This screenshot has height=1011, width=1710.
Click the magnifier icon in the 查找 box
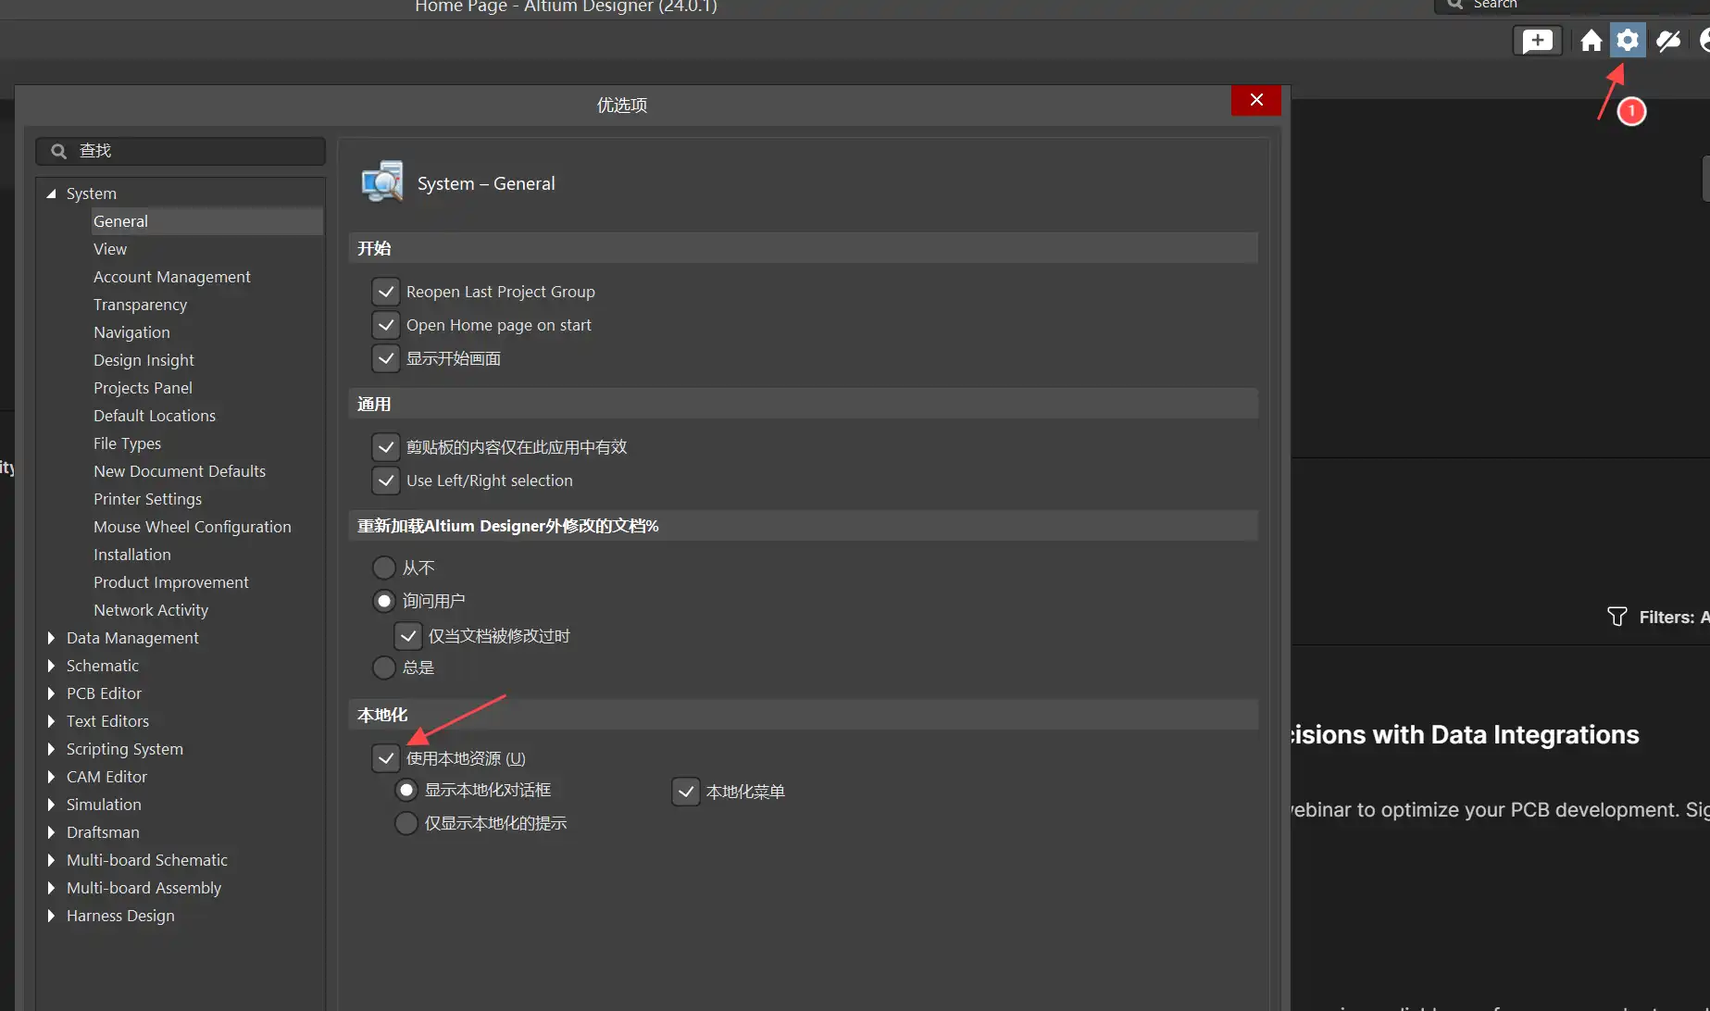click(58, 151)
